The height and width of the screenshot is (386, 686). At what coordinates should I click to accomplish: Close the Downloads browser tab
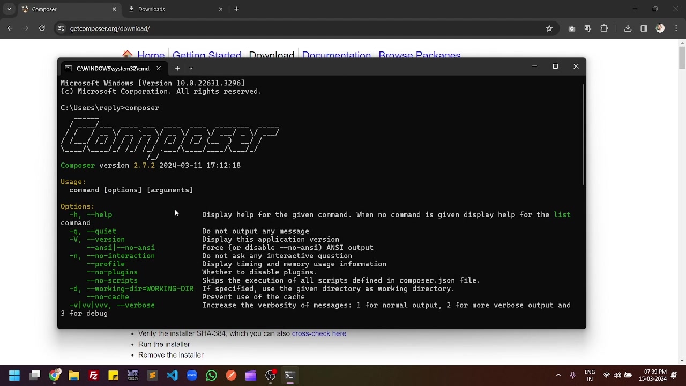(x=220, y=9)
